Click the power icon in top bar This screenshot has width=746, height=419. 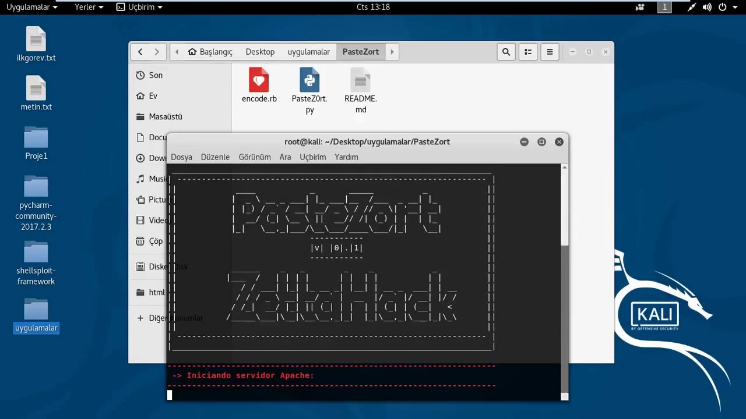[722, 7]
